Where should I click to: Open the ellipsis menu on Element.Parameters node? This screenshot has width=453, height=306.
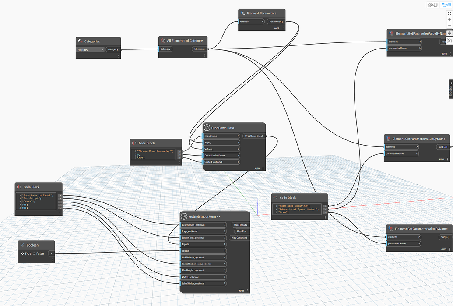tap(282, 28)
